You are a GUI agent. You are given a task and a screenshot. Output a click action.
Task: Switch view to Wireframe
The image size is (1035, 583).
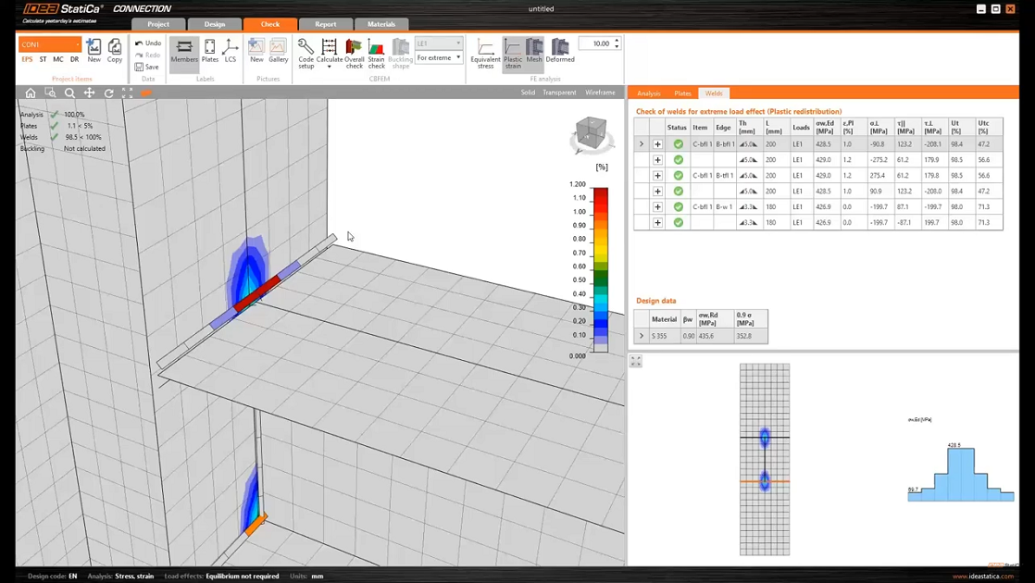[x=600, y=93]
